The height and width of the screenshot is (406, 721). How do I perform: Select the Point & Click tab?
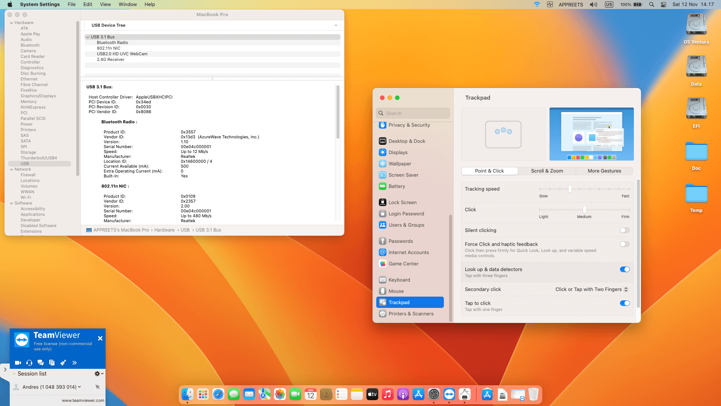(489, 171)
